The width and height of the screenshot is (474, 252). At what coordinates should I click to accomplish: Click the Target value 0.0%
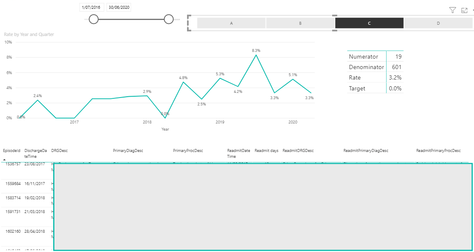coord(395,88)
